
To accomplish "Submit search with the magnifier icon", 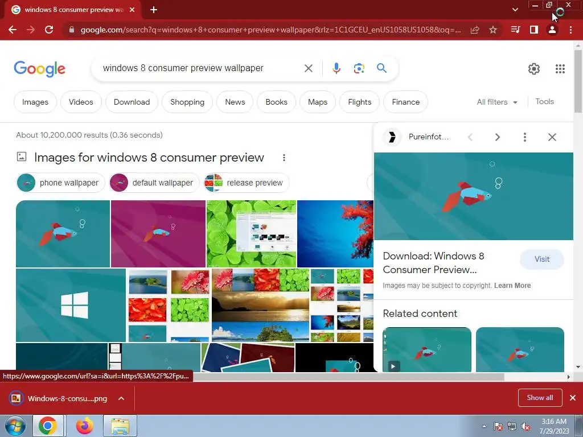I will pos(381,68).
